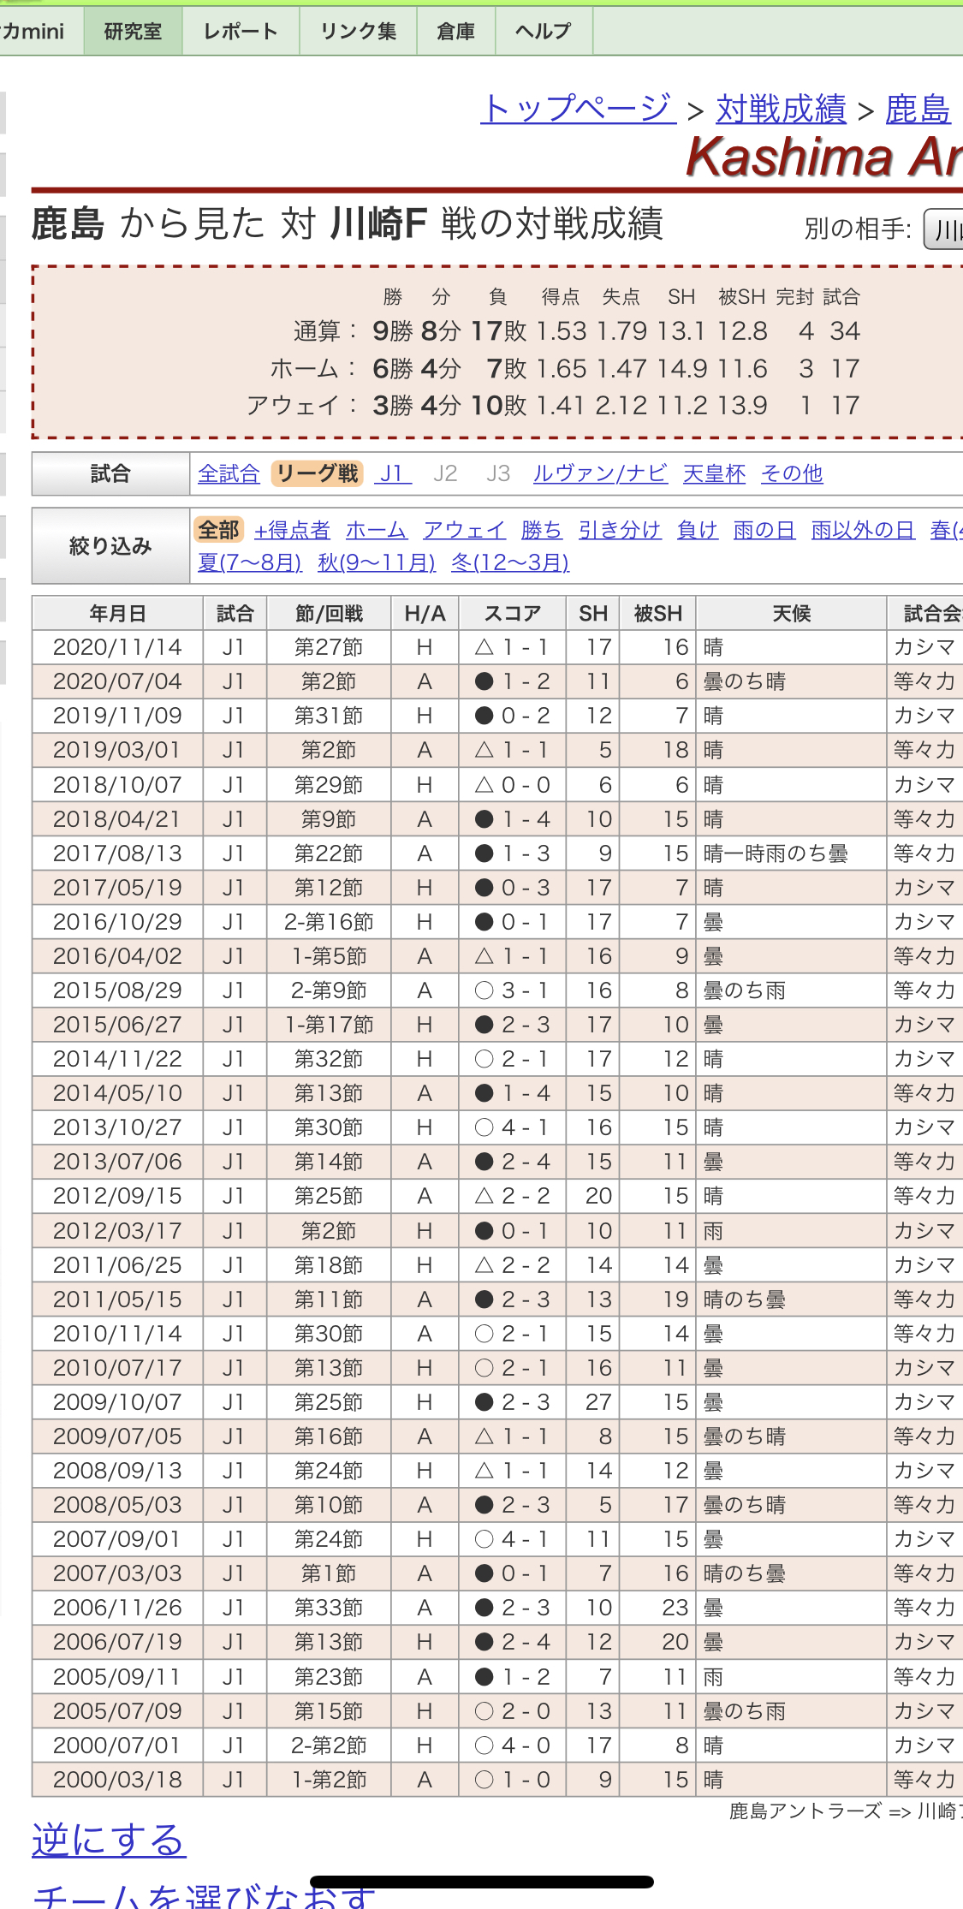Show only 負け results

[x=697, y=530]
